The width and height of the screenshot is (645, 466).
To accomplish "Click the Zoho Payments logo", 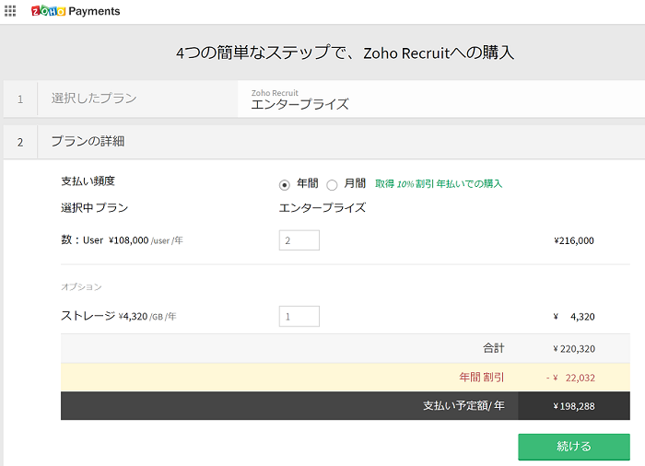I will point(76,11).
